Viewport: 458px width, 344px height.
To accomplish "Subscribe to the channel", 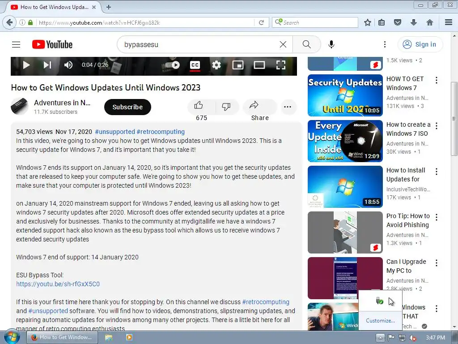I will point(127,107).
